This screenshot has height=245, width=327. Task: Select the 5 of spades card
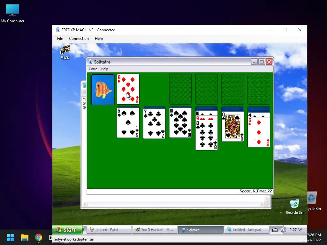coord(128,122)
